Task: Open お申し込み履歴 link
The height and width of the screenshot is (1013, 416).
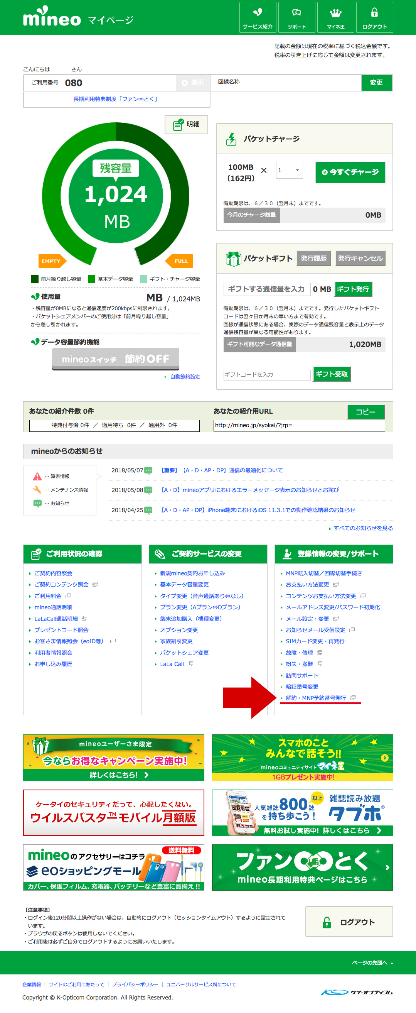Action: (54, 664)
